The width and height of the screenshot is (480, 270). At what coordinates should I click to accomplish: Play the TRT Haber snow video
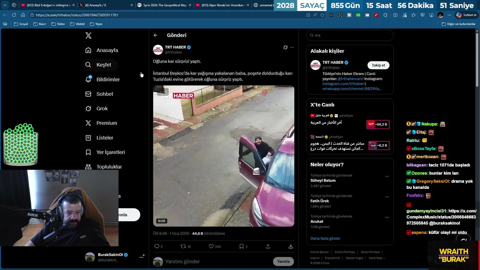tap(223, 156)
